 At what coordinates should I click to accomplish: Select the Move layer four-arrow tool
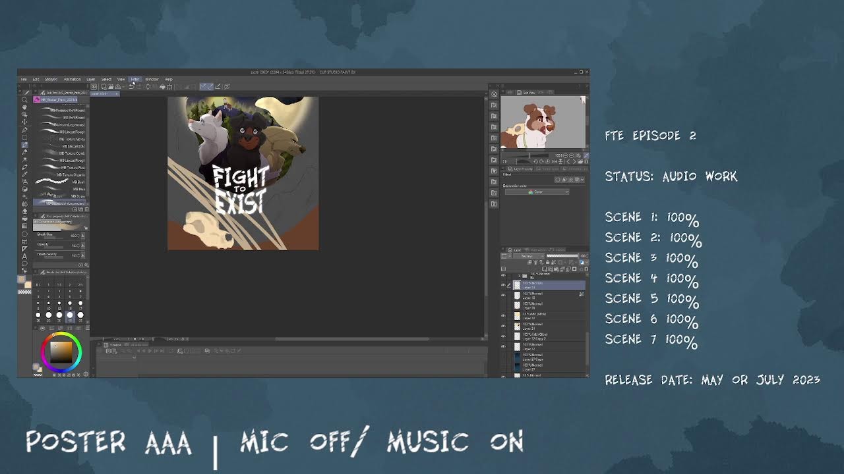[x=24, y=122]
